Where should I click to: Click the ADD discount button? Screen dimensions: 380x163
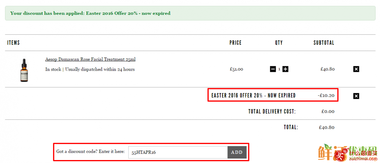(237, 152)
